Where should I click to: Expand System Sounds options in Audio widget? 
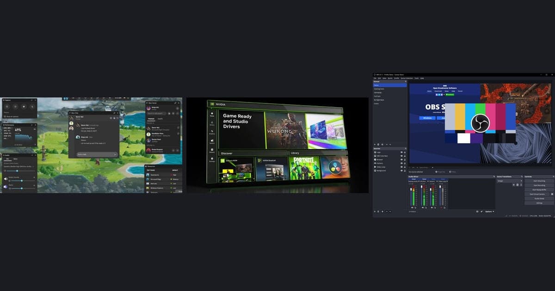(x=34, y=177)
